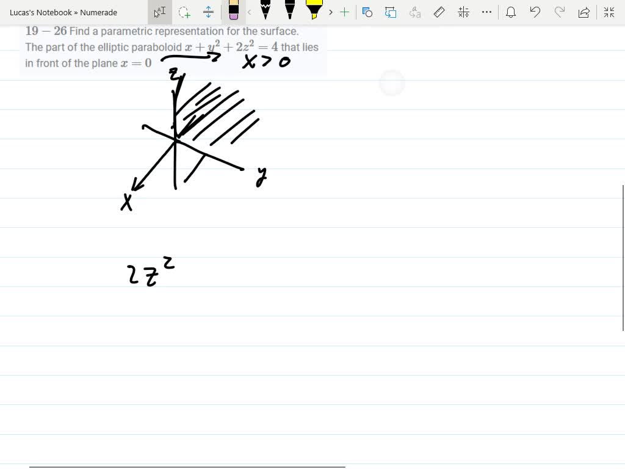
Task: Select the Ink to Shape tool
Action: click(367, 12)
